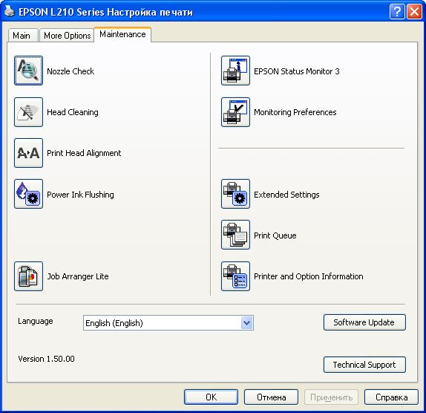The width and height of the screenshot is (426, 413).
Task: Click the Отмена cancel button
Action: pyautogui.click(x=271, y=397)
